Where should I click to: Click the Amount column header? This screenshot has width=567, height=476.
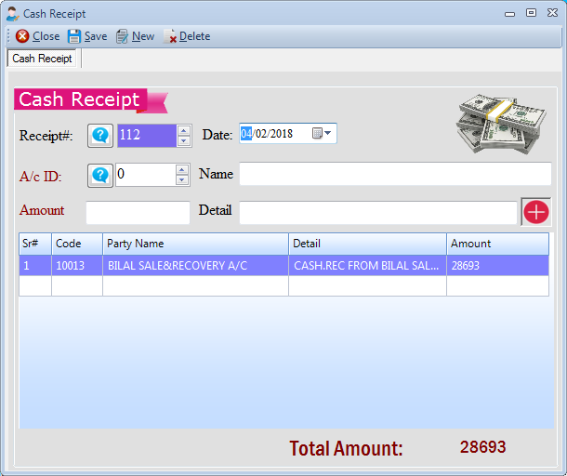[x=496, y=244]
